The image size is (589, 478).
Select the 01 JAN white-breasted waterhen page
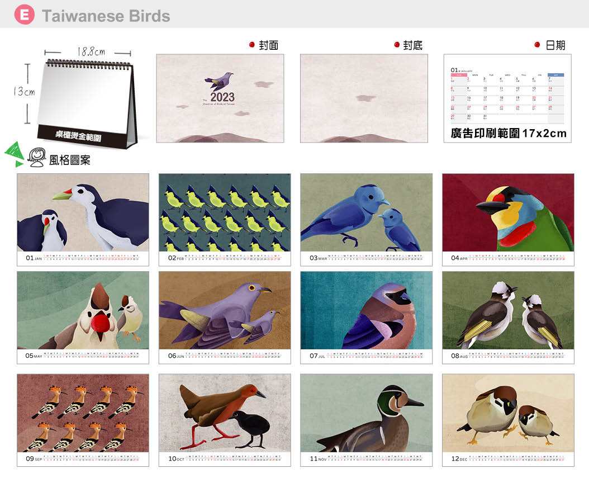(83, 220)
